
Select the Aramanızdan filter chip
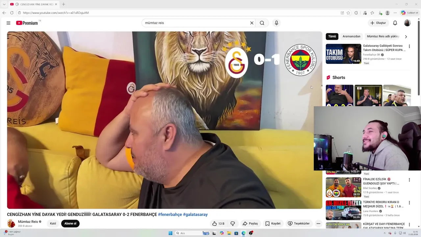point(351,37)
